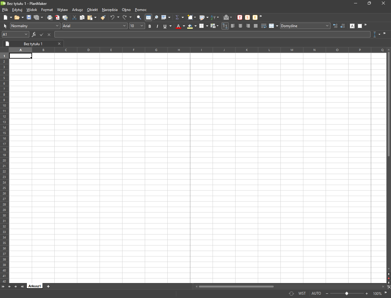Close the Bez tytułu 1 document tab
The width and height of the screenshot is (391, 298).
[x=59, y=44]
